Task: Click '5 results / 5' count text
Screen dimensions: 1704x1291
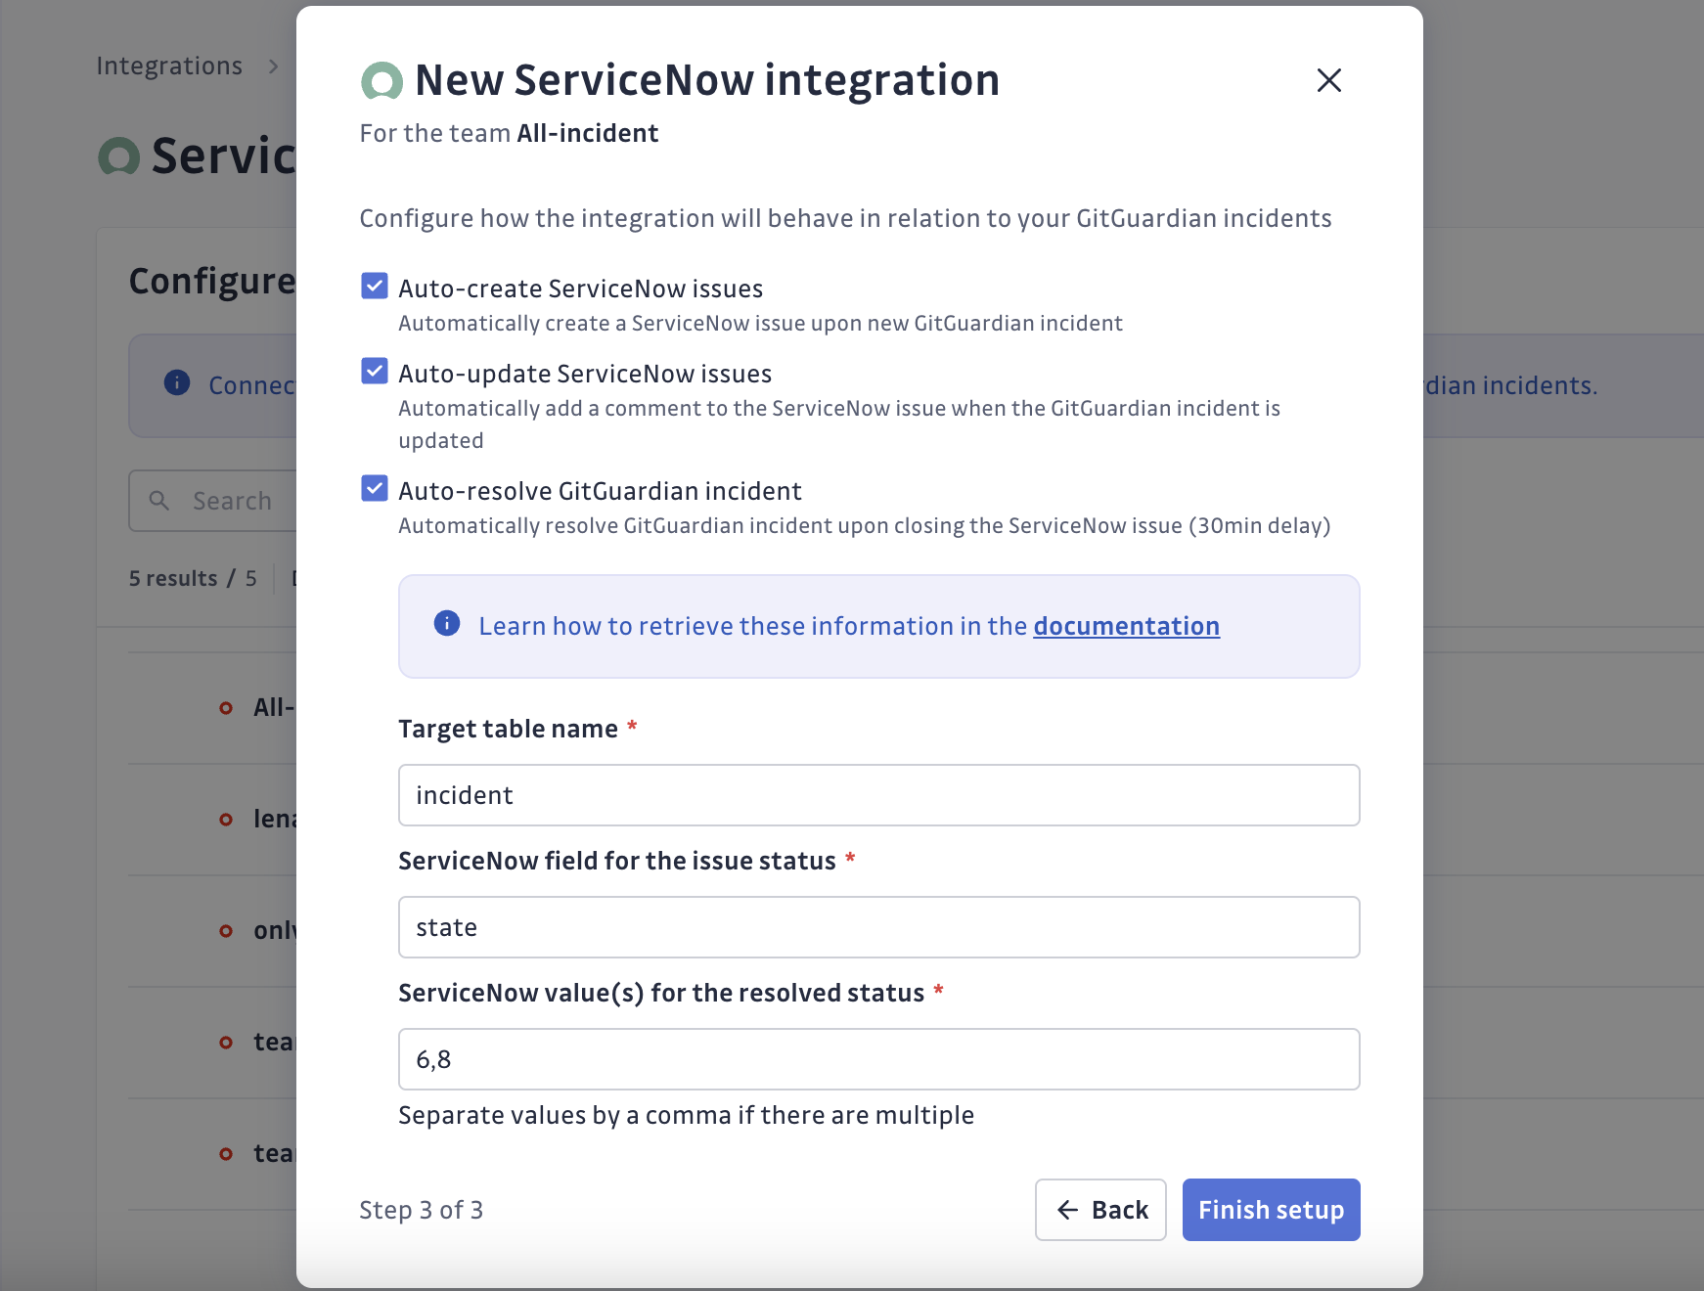Action: click(193, 578)
